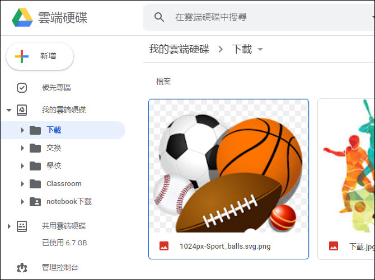
Task: Click the 我的雲端硬碟 drive icon in sidebar
Action: pyautogui.click(x=22, y=110)
